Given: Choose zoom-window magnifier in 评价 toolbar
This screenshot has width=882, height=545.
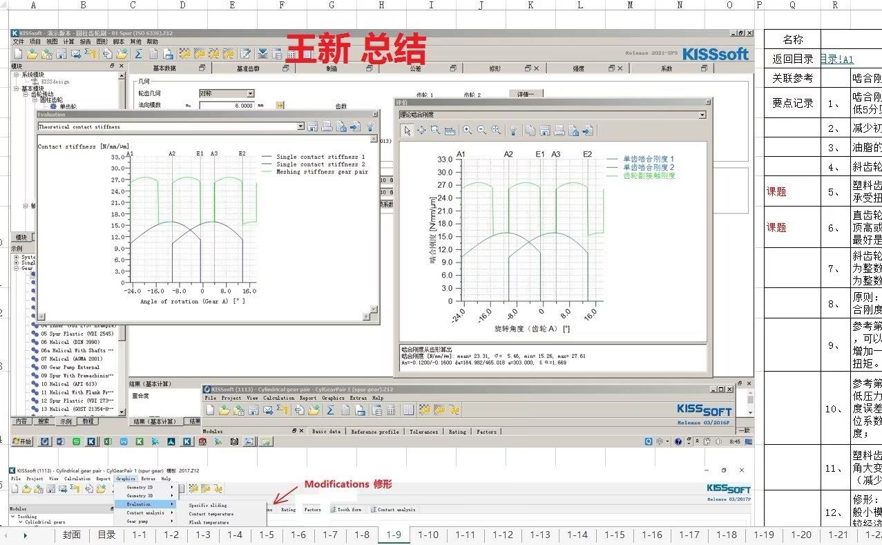Looking at the screenshot, I should pos(436,130).
